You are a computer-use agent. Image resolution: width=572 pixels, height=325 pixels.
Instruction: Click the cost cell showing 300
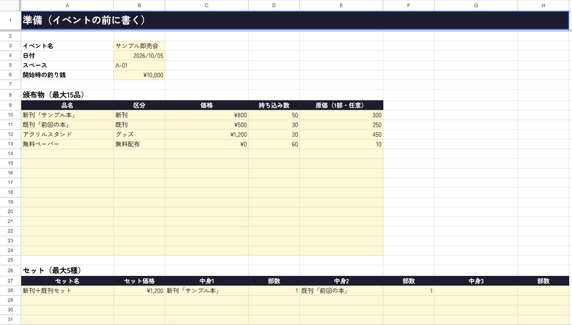[x=341, y=115]
